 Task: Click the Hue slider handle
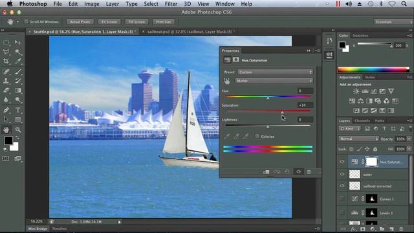point(268,98)
